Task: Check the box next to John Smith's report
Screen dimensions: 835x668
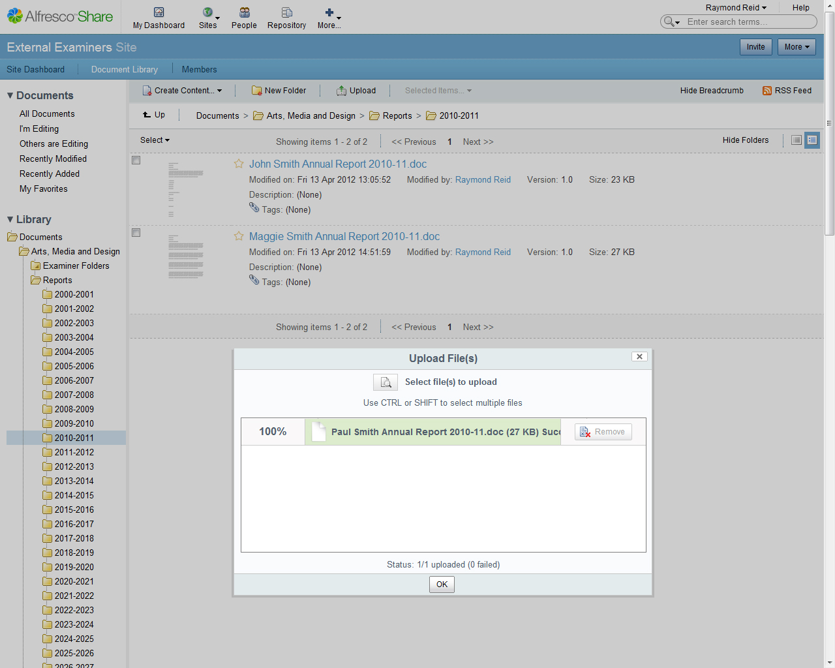Action: pos(136,160)
